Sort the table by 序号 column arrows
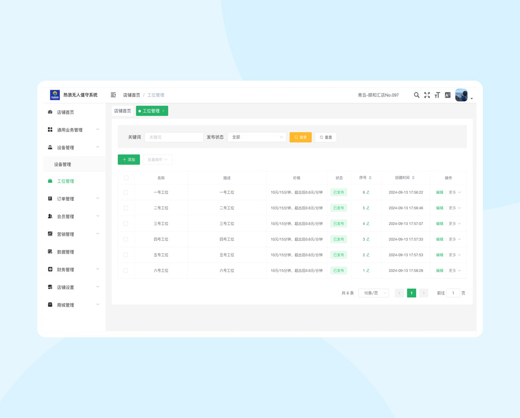The width and height of the screenshot is (520, 418). click(370, 178)
